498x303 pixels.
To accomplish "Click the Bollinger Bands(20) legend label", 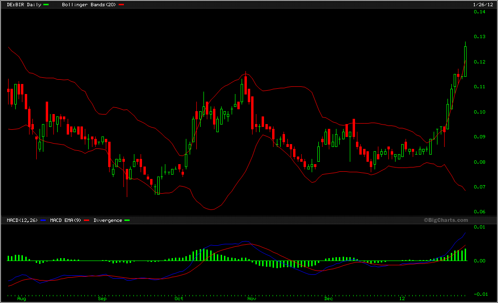I will coord(89,5).
